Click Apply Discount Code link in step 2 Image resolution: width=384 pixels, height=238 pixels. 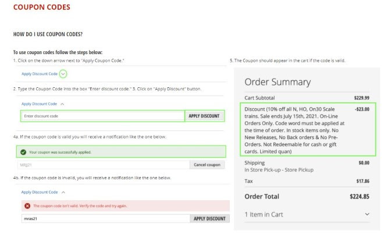(39, 104)
